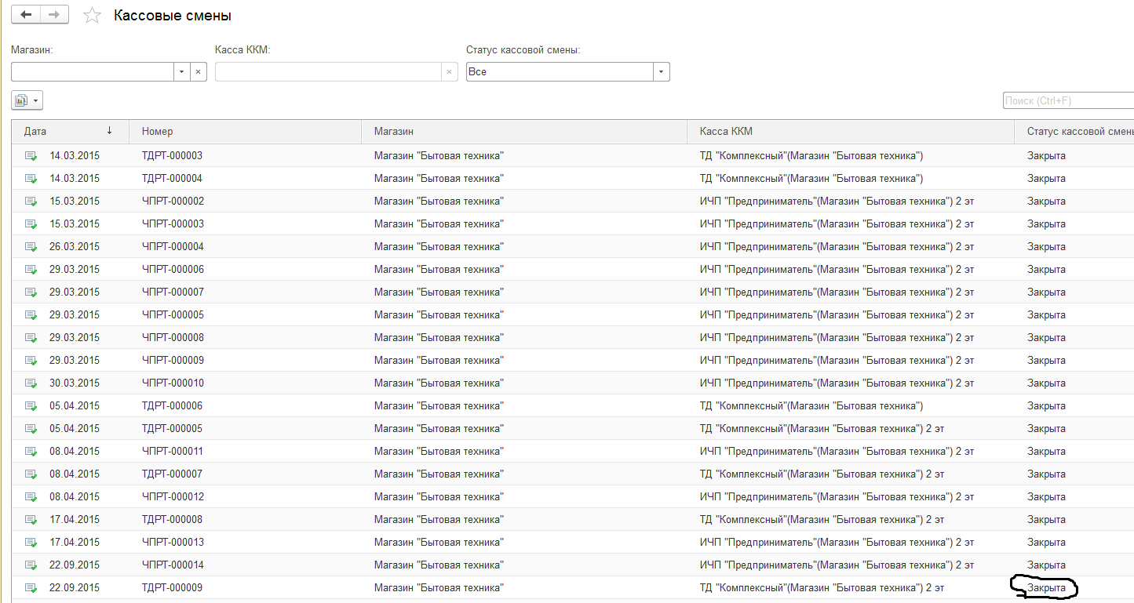Screen dimensions: 1134x603
Task: Clear the Магазин filter with the x button
Action: click(x=198, y=71)
